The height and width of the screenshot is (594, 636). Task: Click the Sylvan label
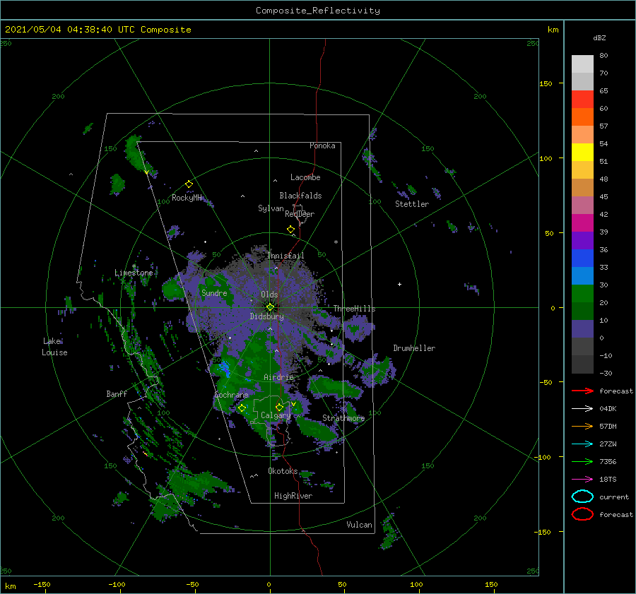point(271,208)
